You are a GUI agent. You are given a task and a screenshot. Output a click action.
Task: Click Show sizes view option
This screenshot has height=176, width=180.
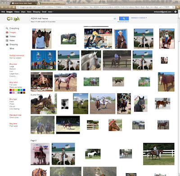14,117
